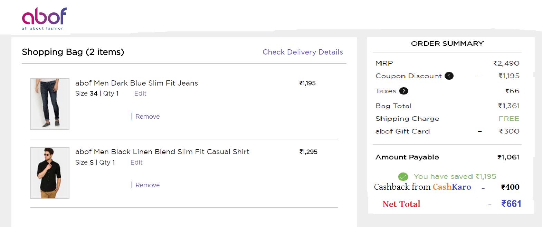Click the Shopping Bag heading
542x227 pixels.
pyautogui.click(x=73, y=52)
